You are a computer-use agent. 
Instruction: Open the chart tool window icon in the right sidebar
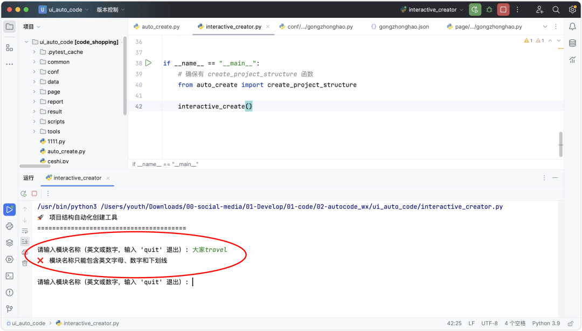tap(572, 59)
